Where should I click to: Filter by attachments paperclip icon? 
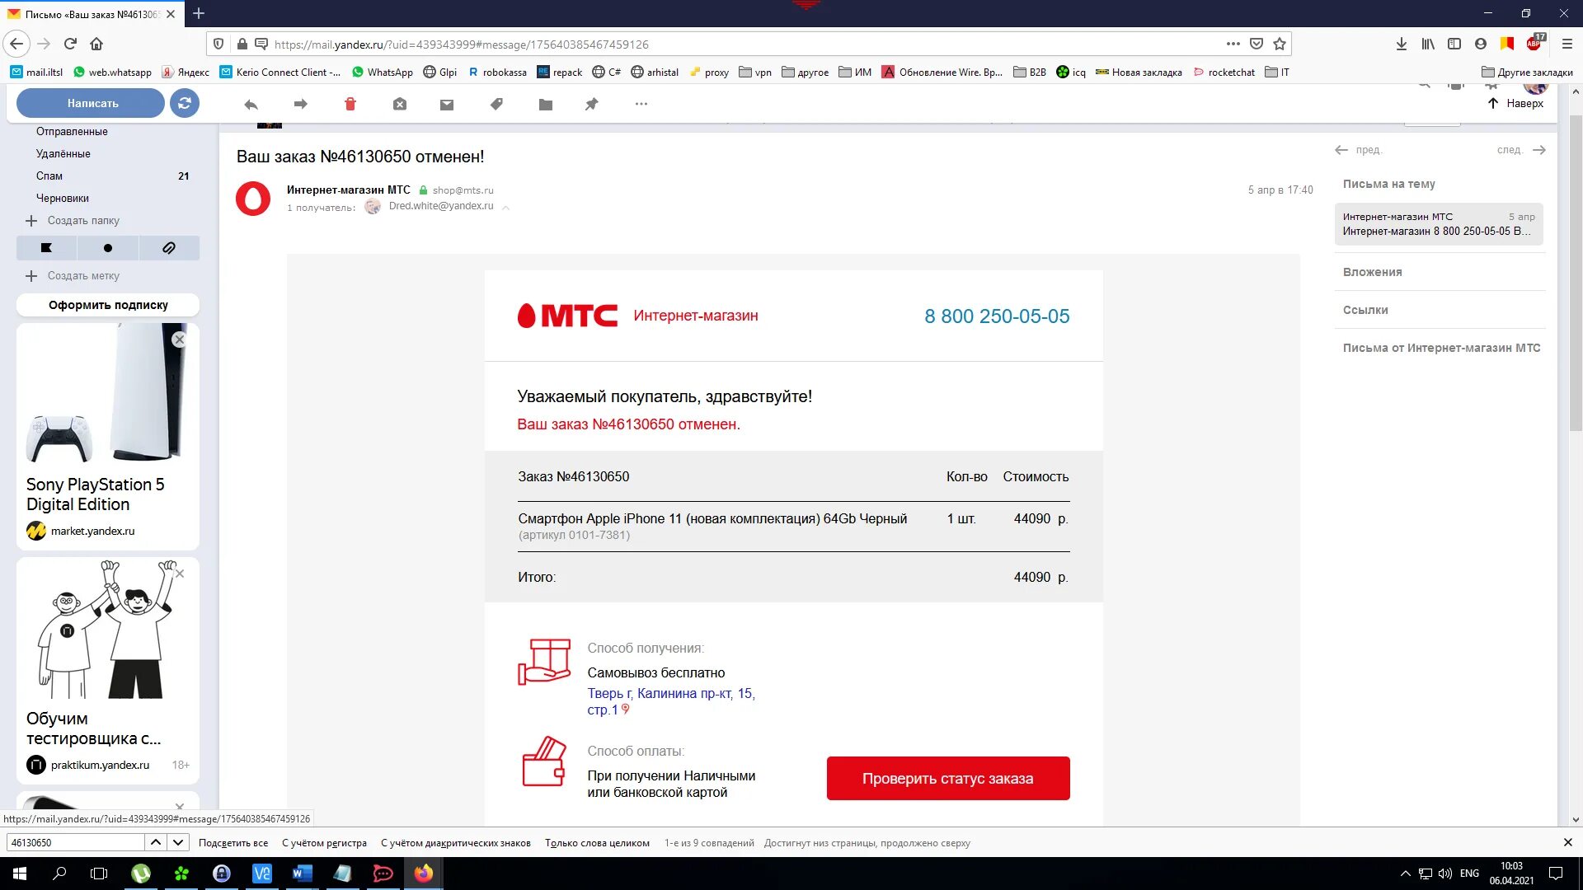pos(169,248)
